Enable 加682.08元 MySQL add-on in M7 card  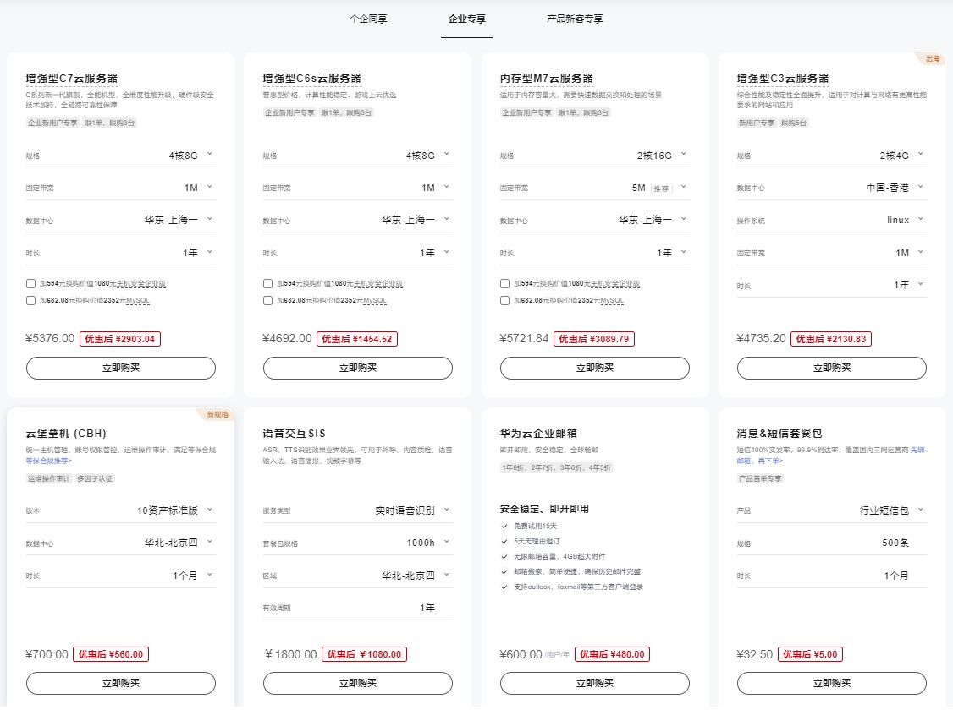coord(505,300)
